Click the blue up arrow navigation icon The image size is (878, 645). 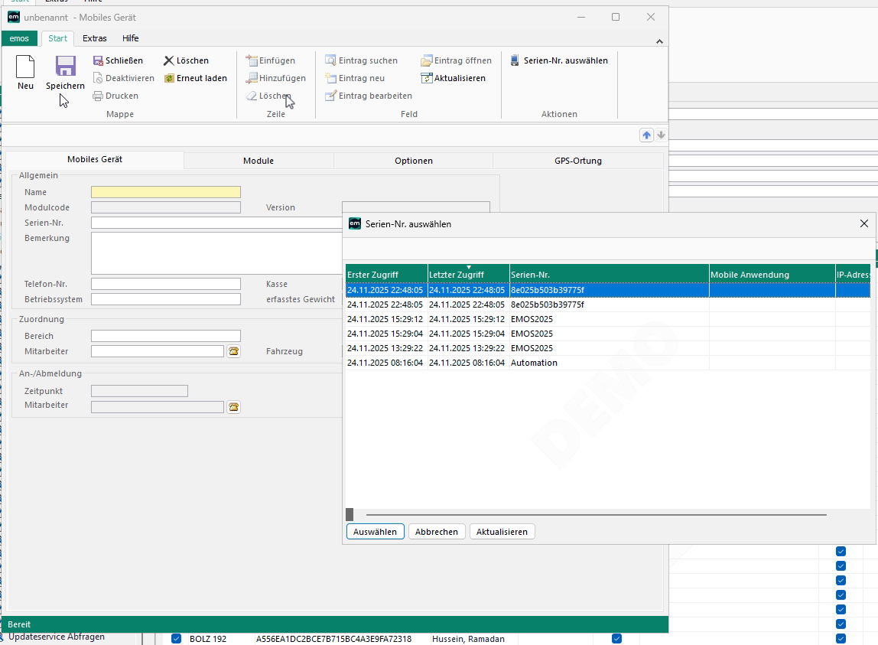pos(646,135)
